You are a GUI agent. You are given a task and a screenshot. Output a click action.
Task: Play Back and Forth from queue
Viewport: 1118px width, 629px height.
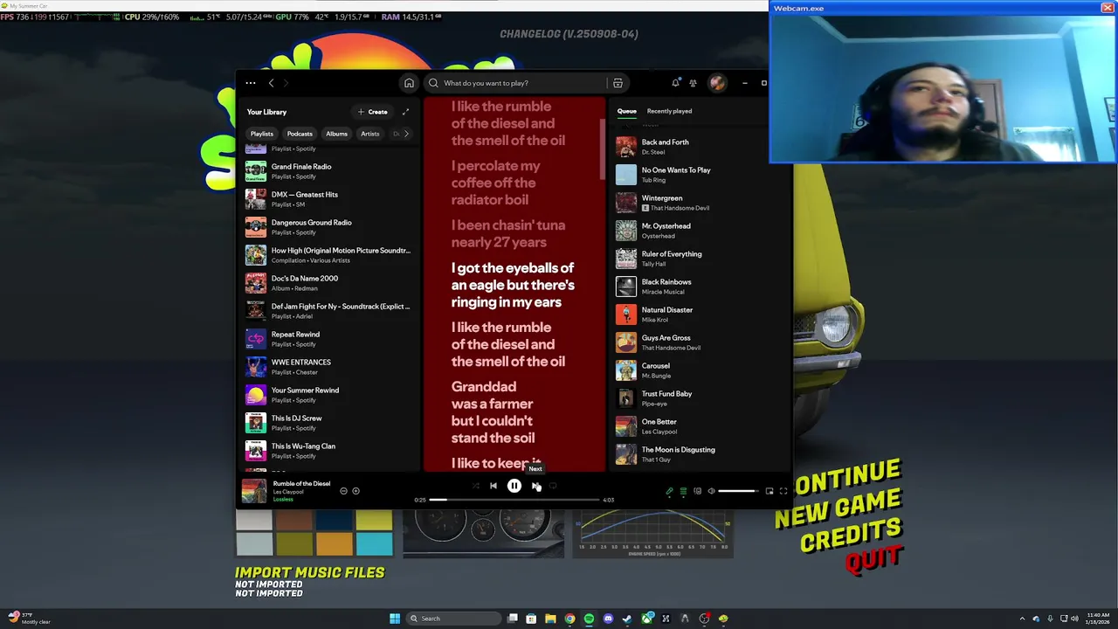tap(700, 147)
